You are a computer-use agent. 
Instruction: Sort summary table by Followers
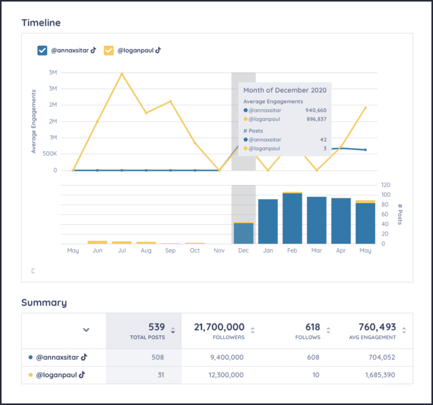[x=252, y=330]
